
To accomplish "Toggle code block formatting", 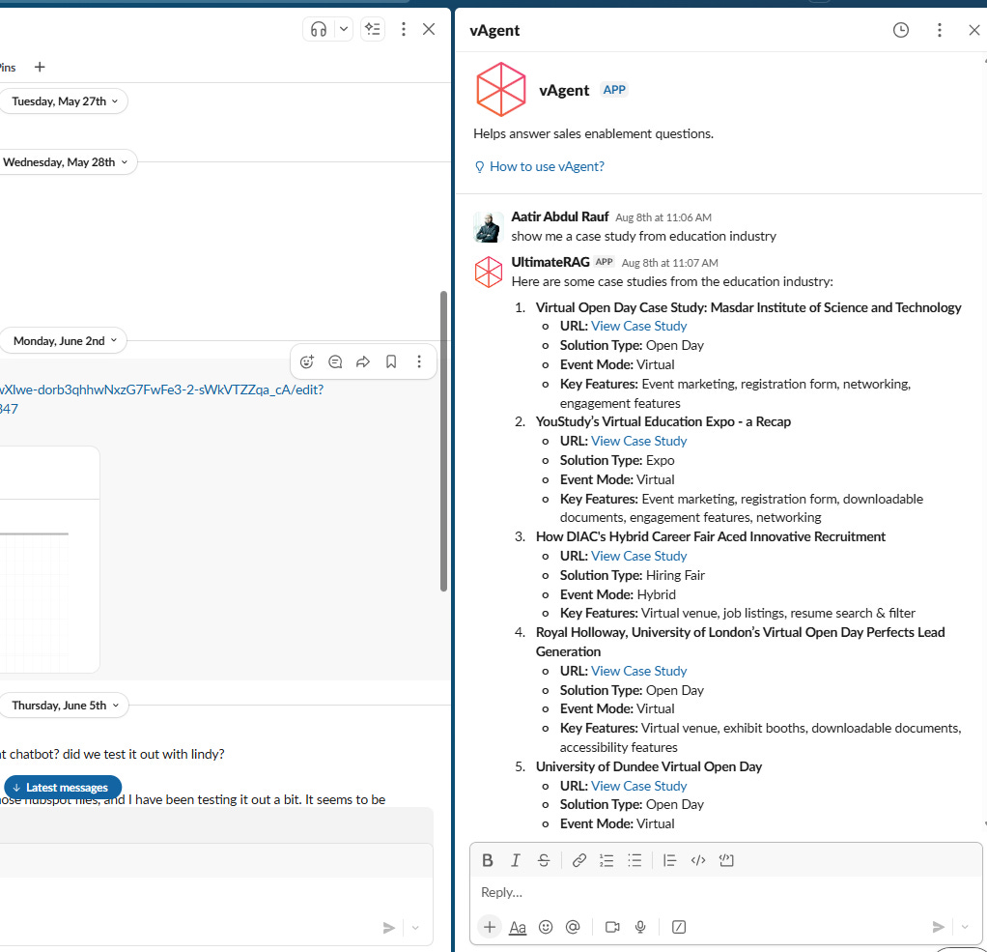I will click(726, 860).
